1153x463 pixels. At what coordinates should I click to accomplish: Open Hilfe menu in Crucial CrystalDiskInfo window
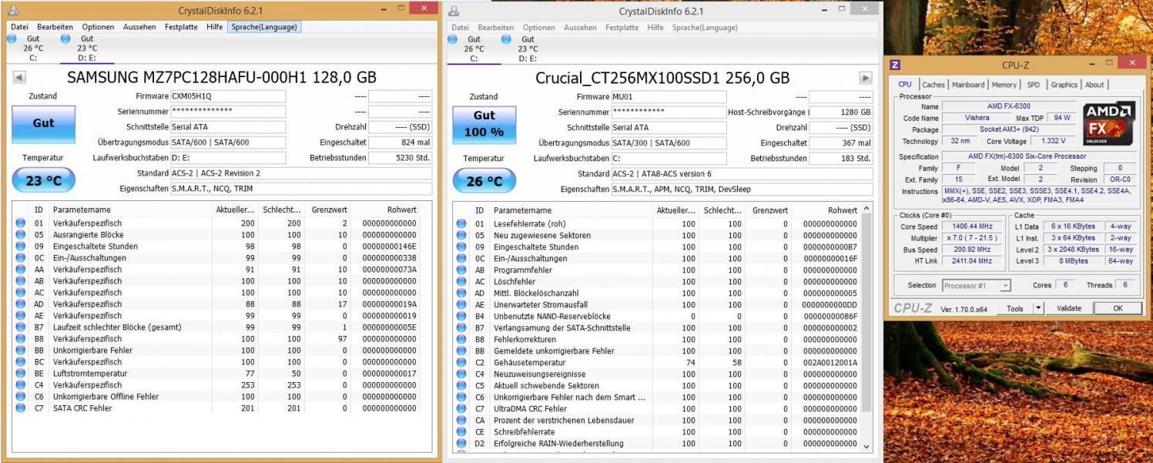pos(655,27)
